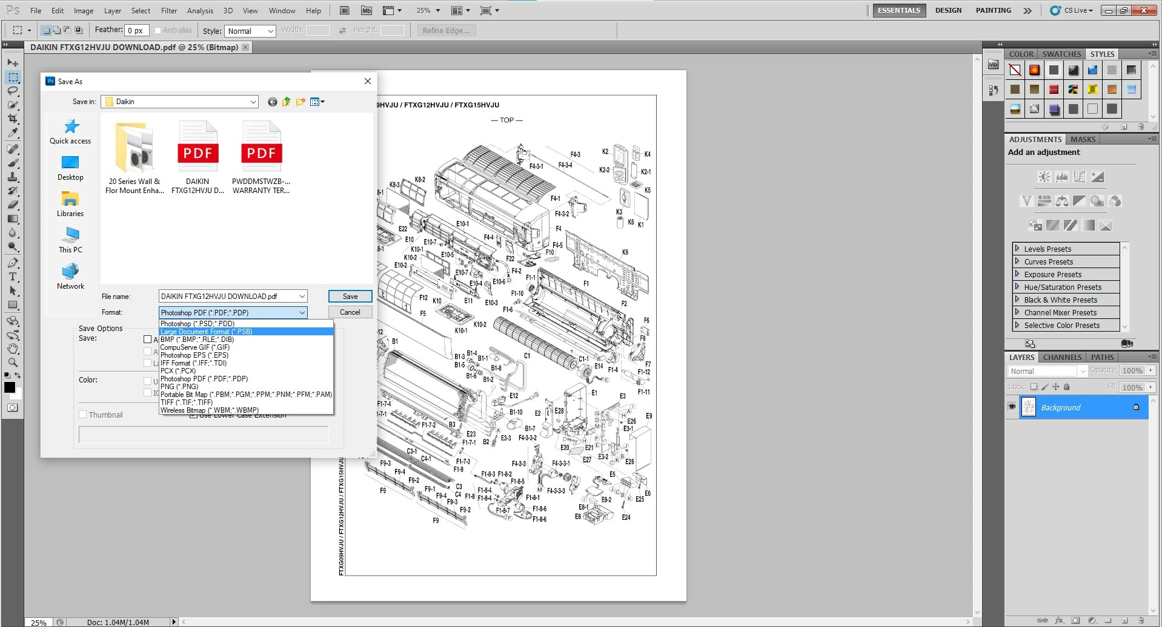Select the Clone Stamp tool
The width and height of the screenshot is (1162, 627).
coord(13,177)
